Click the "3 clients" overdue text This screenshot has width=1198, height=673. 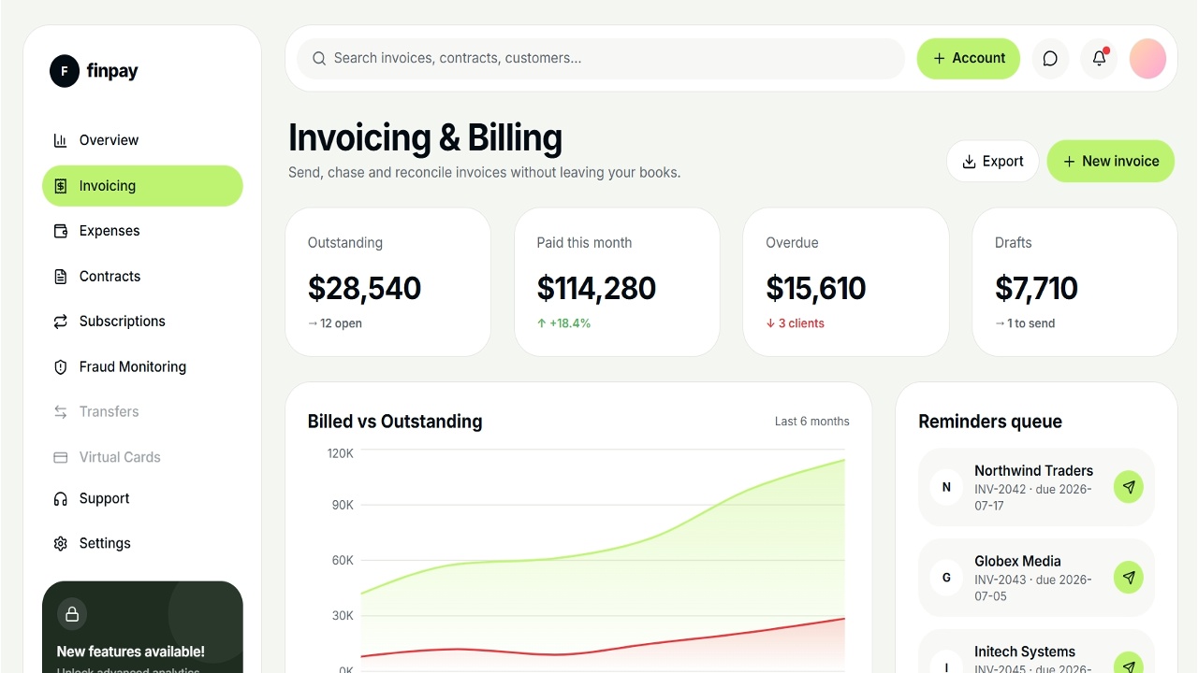[x=801, y=323]
